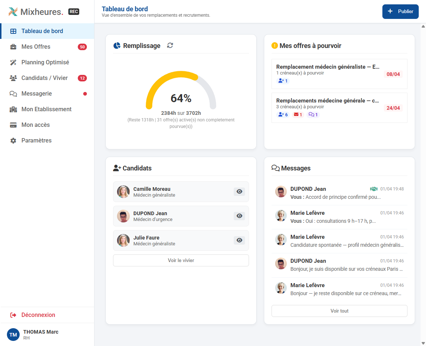The image size is (426, 346).
Task: Click Julie Faure's avatar photo
Action: tap(123, 240)
